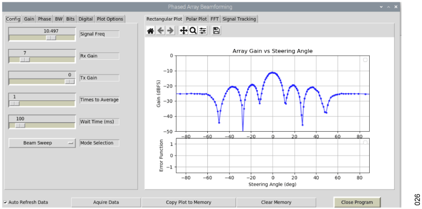Select the Plot Options tab
Screen dimensions: 422x209
click(x=110, y=19)
